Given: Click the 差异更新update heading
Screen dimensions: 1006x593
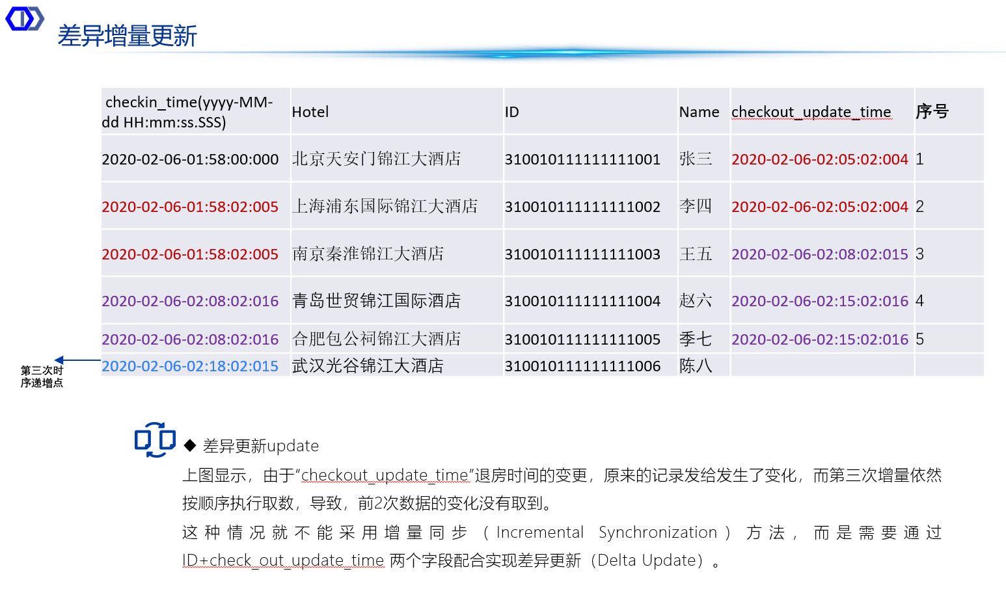Looking at the screenshot, I should pos(260,446).
